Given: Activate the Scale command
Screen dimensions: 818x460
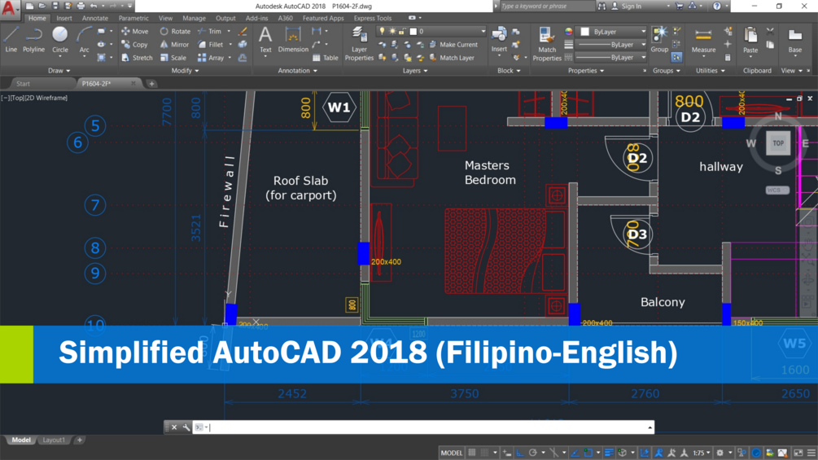Looking at the screenshot, I should [x=173, y=57].
